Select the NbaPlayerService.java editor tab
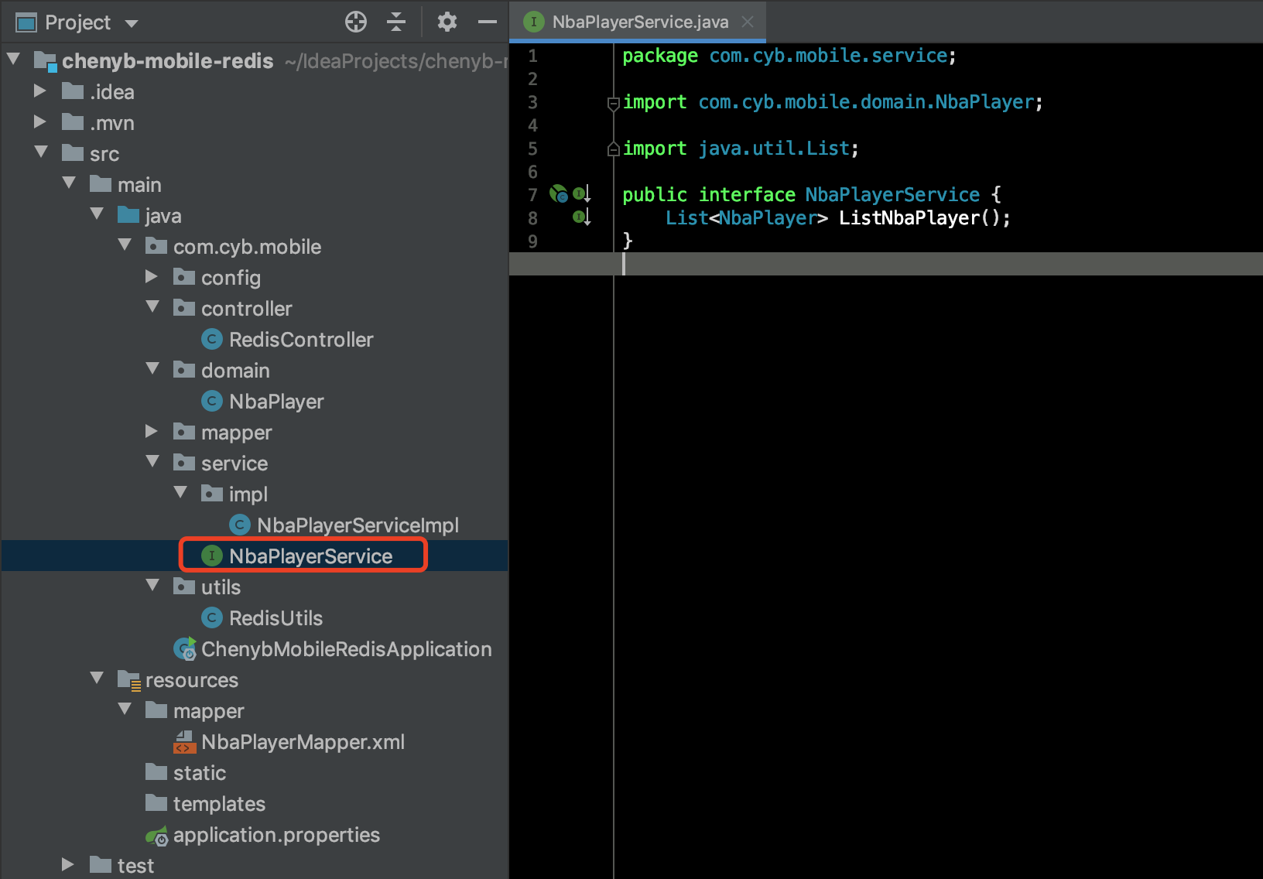The image size is (1263, 879). coord(638,22)
